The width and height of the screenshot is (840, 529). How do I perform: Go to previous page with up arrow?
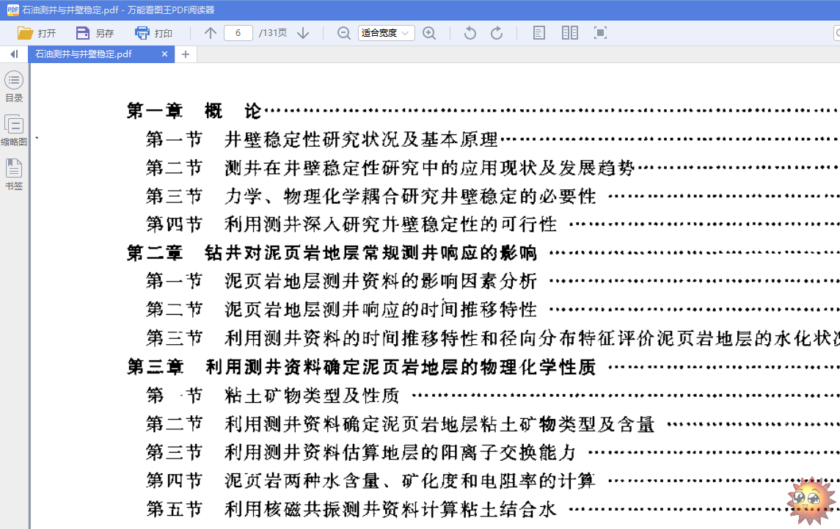(x=211, y=33)
